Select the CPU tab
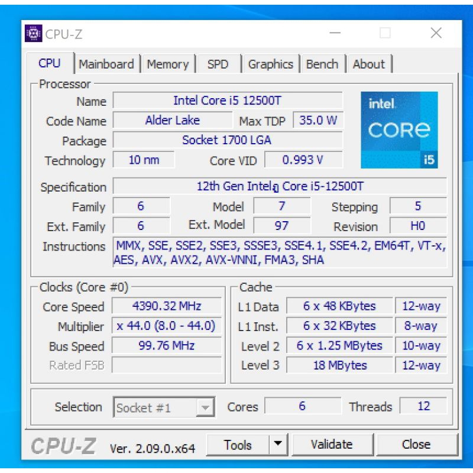Screen dimensions: 473x473 pos(50,64)
